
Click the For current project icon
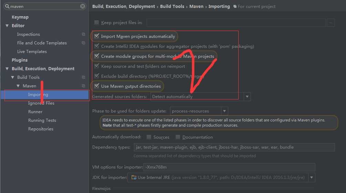235,7
